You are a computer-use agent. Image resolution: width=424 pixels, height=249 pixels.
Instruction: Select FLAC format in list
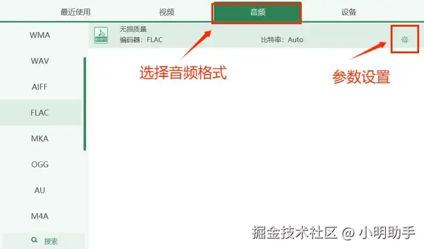pos(40,113)
